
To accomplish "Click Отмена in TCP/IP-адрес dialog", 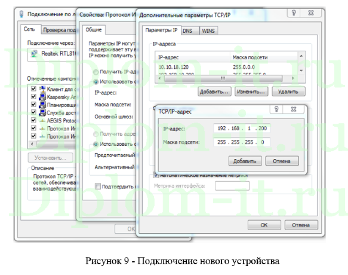I will (x=282, y=161).
